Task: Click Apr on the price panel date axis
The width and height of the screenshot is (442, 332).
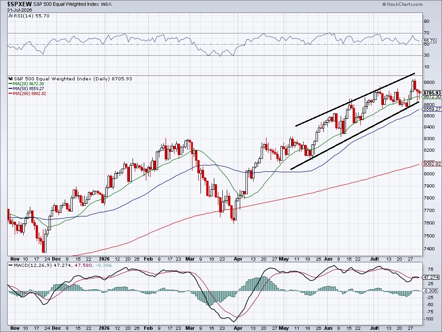Action: 238,259
